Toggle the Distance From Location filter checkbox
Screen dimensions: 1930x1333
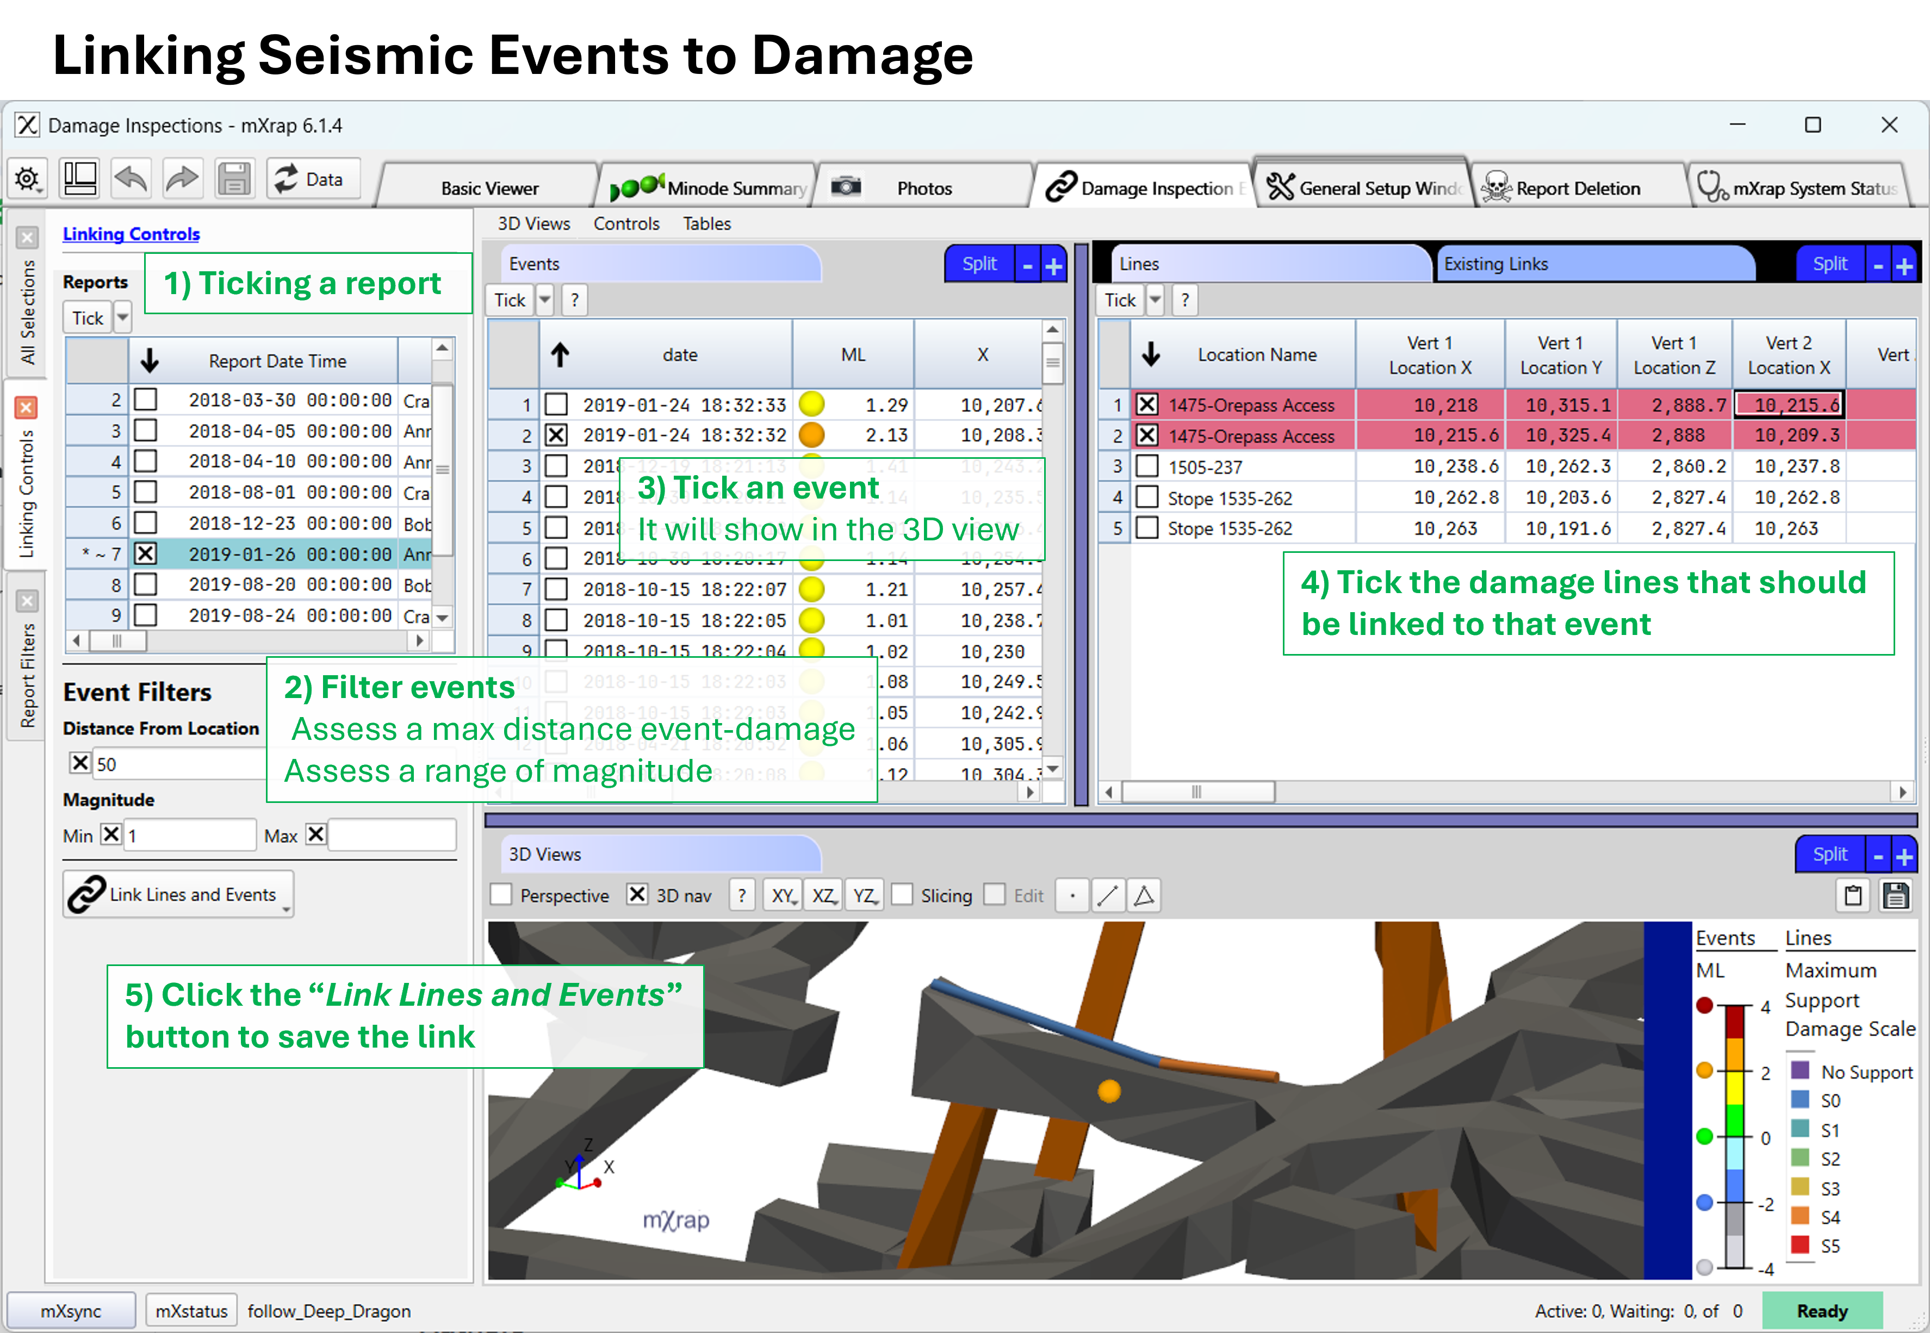(x=80, y=763)
